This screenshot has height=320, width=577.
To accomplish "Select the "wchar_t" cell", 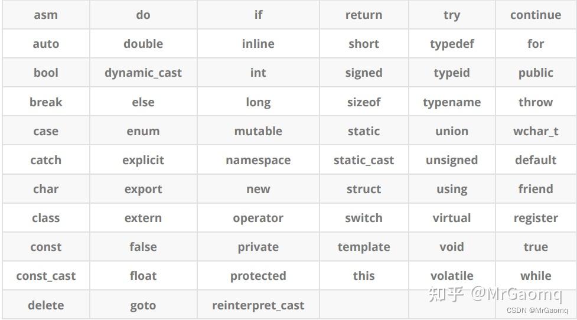I will point(536,131).
